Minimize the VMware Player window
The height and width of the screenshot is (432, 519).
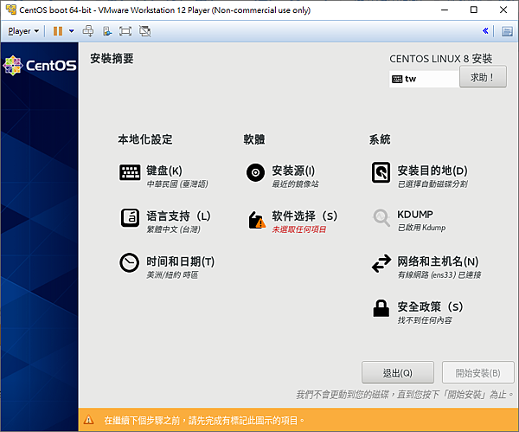coord(445,10)
